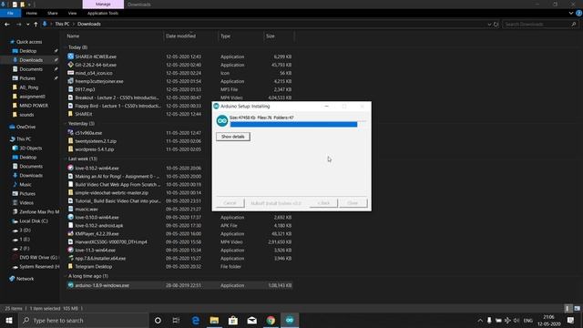Select the Git 64-bit installer icon
Screen dimensions: 583x328
tap(71, 65)
